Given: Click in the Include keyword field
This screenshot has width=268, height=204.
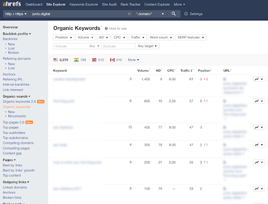Looking at the screenshot, I should (x=71, y=46).
